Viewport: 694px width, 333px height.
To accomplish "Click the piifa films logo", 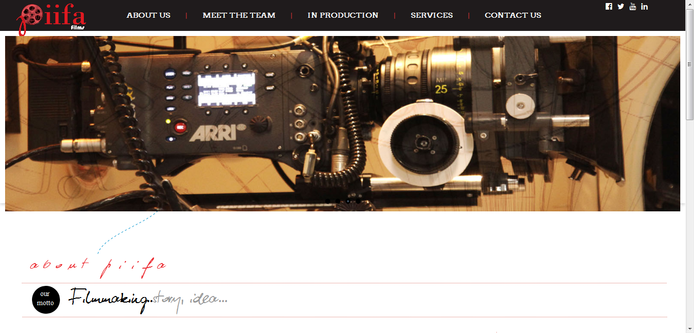I will 51,19.
